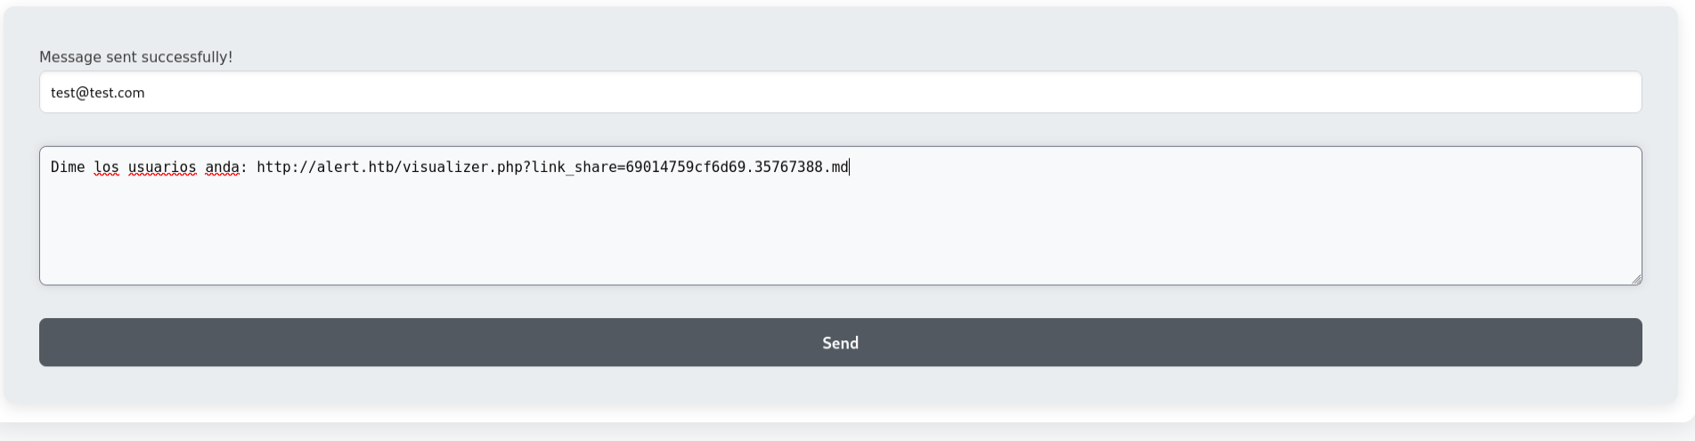Viewport: 1695px width, 441px height.
Task: Focus the email field containing test@test.com
Action: (840, 92)
